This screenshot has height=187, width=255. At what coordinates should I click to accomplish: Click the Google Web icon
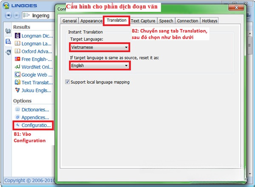(17, 74)
